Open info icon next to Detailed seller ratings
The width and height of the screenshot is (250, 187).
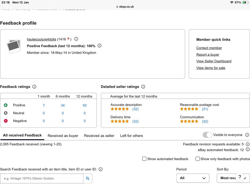[143, 87]
